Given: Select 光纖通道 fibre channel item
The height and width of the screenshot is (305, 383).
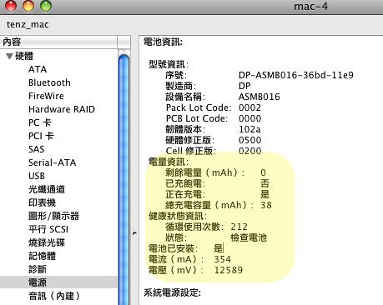Looking at the screenshot, I should [47, 189].
